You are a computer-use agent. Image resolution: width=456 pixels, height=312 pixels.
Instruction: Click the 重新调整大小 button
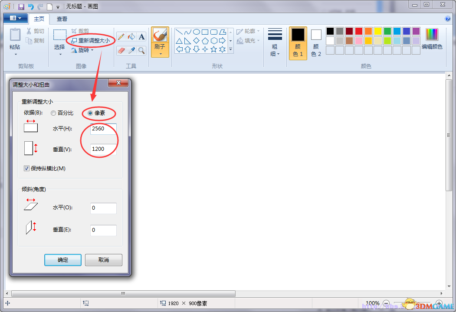click(91, 40)
